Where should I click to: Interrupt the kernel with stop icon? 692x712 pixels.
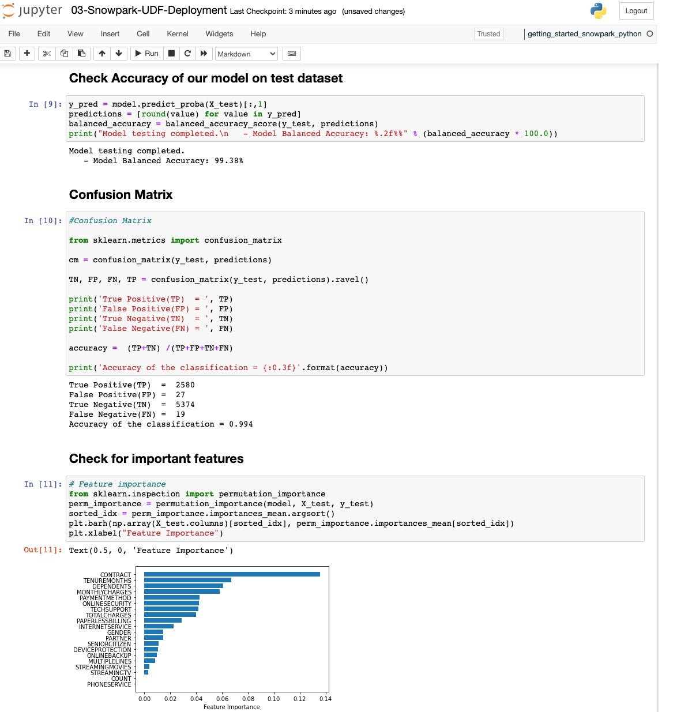point(171,54)
